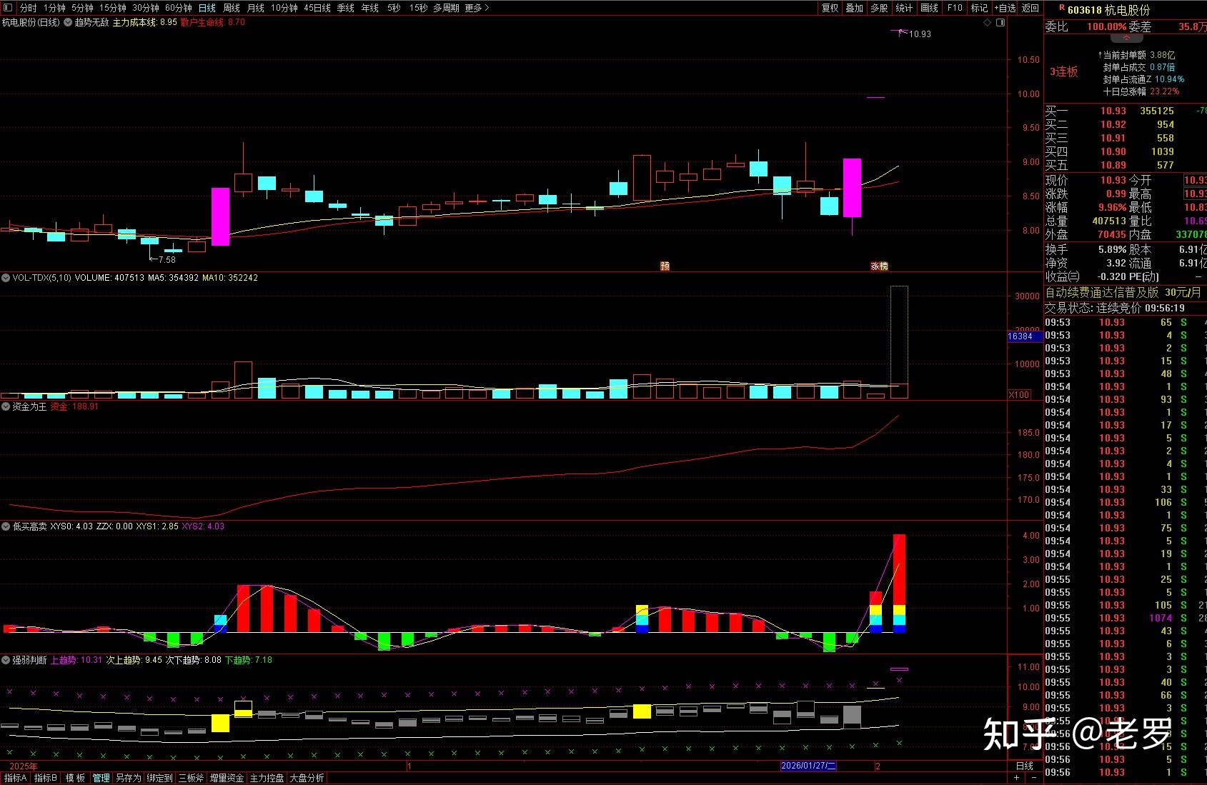Click the 涨榜 marker on price chart

[x=879, y=266]
